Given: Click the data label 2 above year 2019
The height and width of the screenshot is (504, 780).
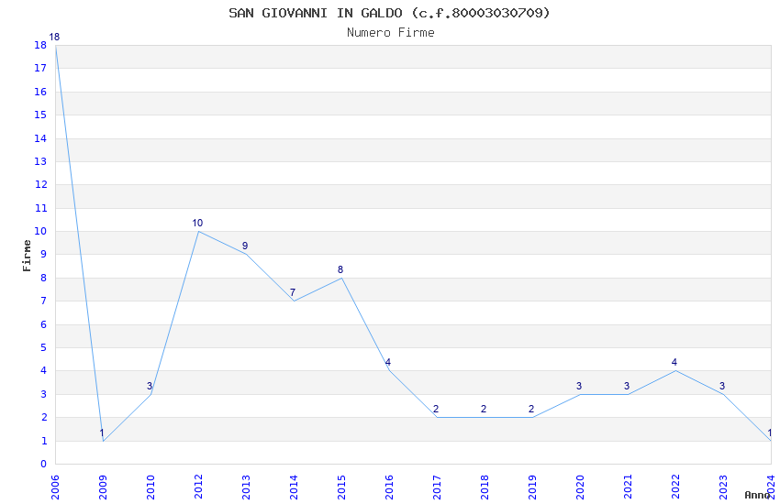Looking at the screenshot, I should [x=531, y=409].
